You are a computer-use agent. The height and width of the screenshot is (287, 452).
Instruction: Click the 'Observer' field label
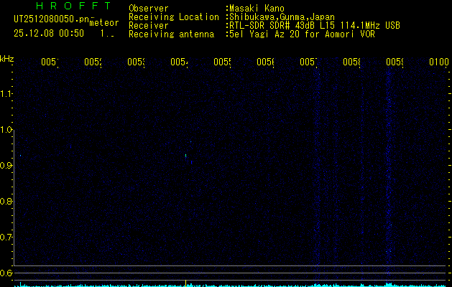149,9
